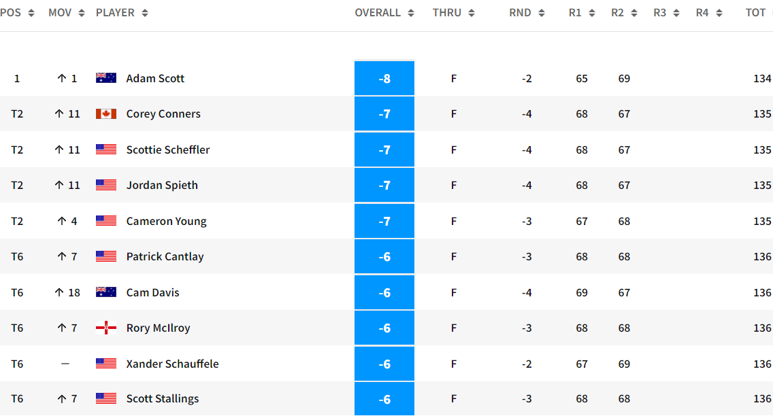The image size is (773, 416).
Task: Open Jordan Spieth's player row
Action: (x=162, y=185)
